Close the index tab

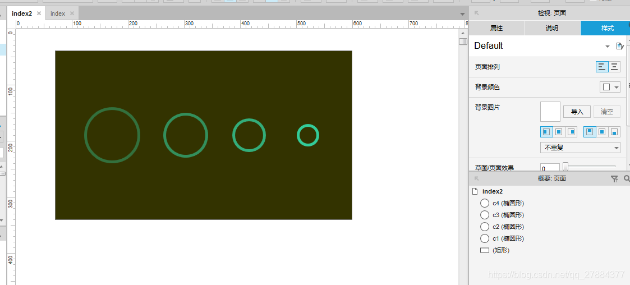(x=72, y=13)
